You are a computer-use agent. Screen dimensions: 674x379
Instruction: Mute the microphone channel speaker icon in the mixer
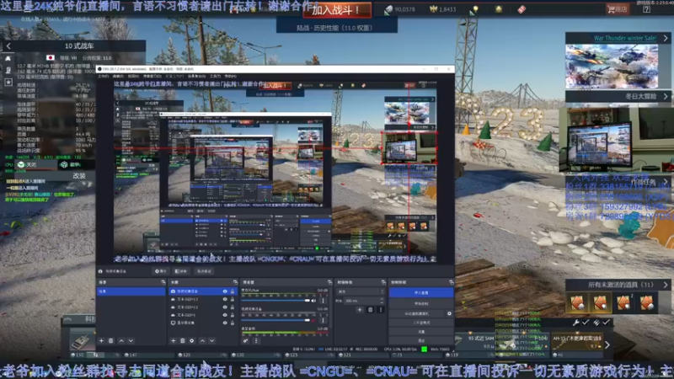click(313, 301)
